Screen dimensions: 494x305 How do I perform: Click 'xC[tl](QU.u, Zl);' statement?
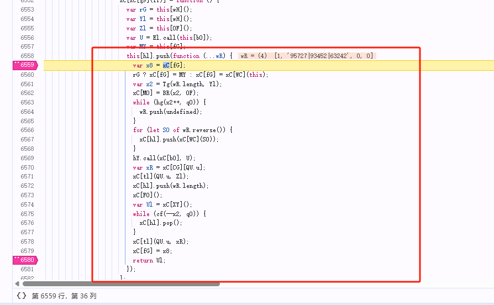(x=161, y=176)
